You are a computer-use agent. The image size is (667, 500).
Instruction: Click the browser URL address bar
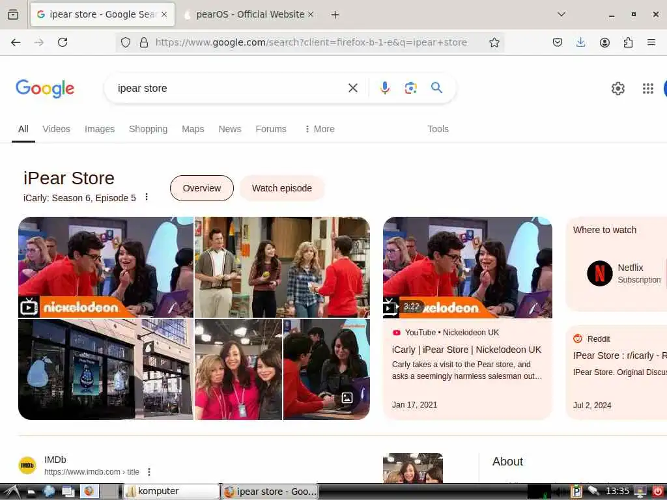pyautogui.click(x=311, y=42)
